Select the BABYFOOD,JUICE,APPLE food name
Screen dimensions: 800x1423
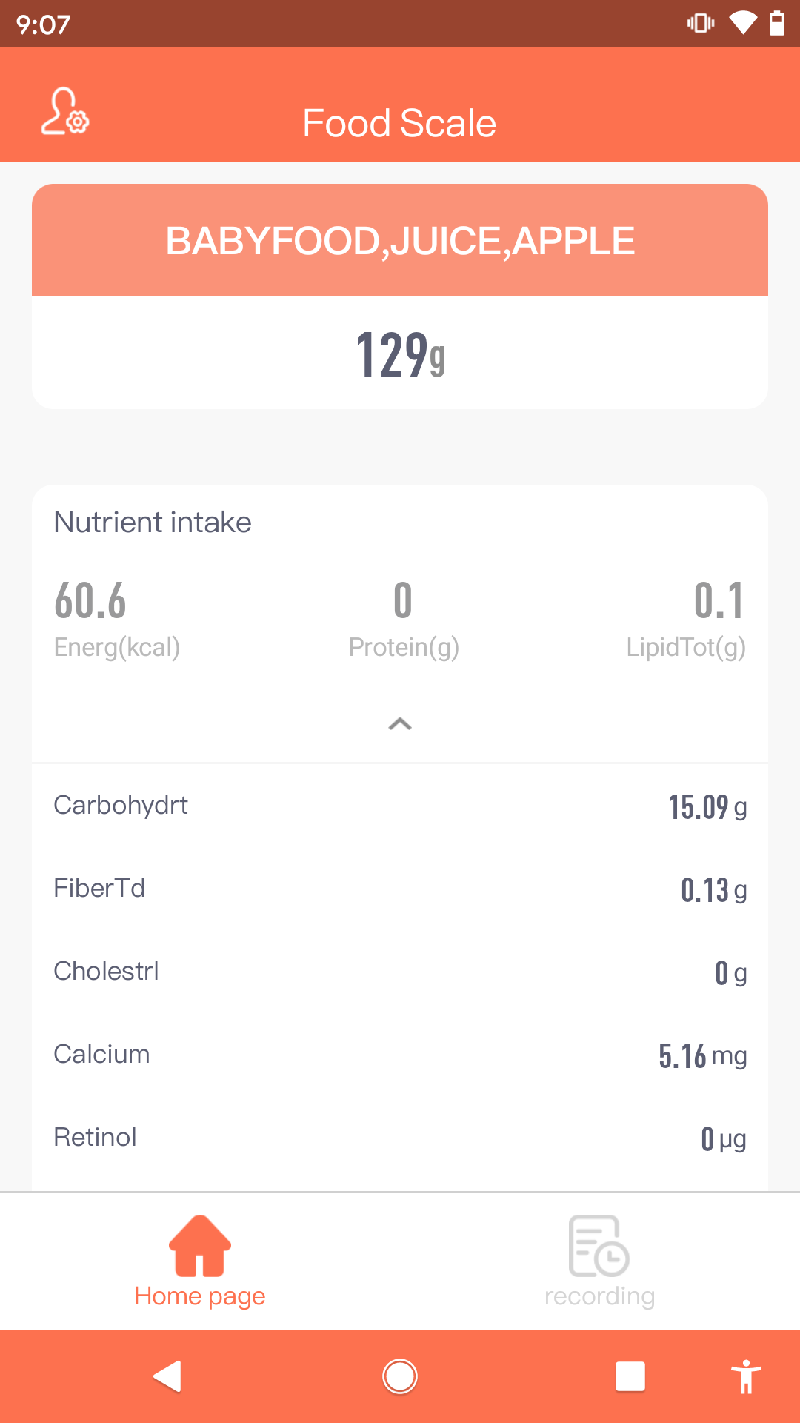tap(400, 241)
